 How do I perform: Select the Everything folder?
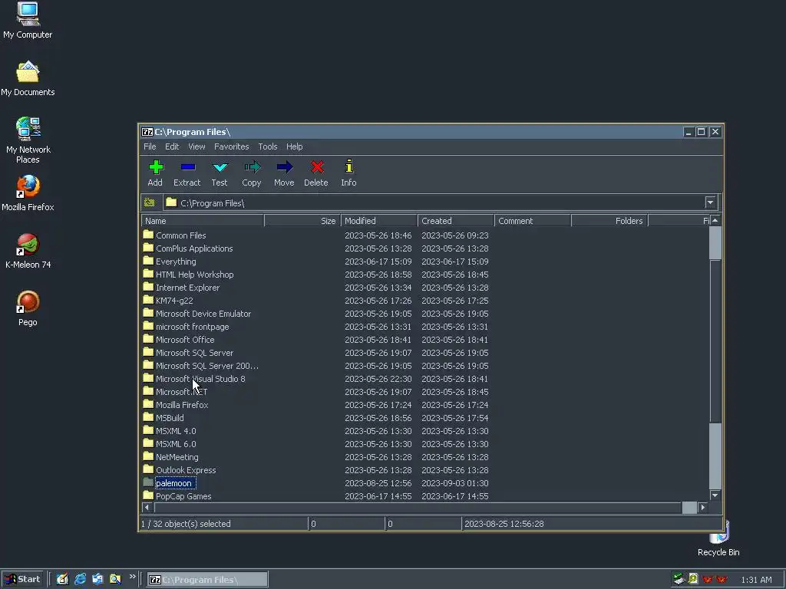pyautogui.click(x=176, y=262)
